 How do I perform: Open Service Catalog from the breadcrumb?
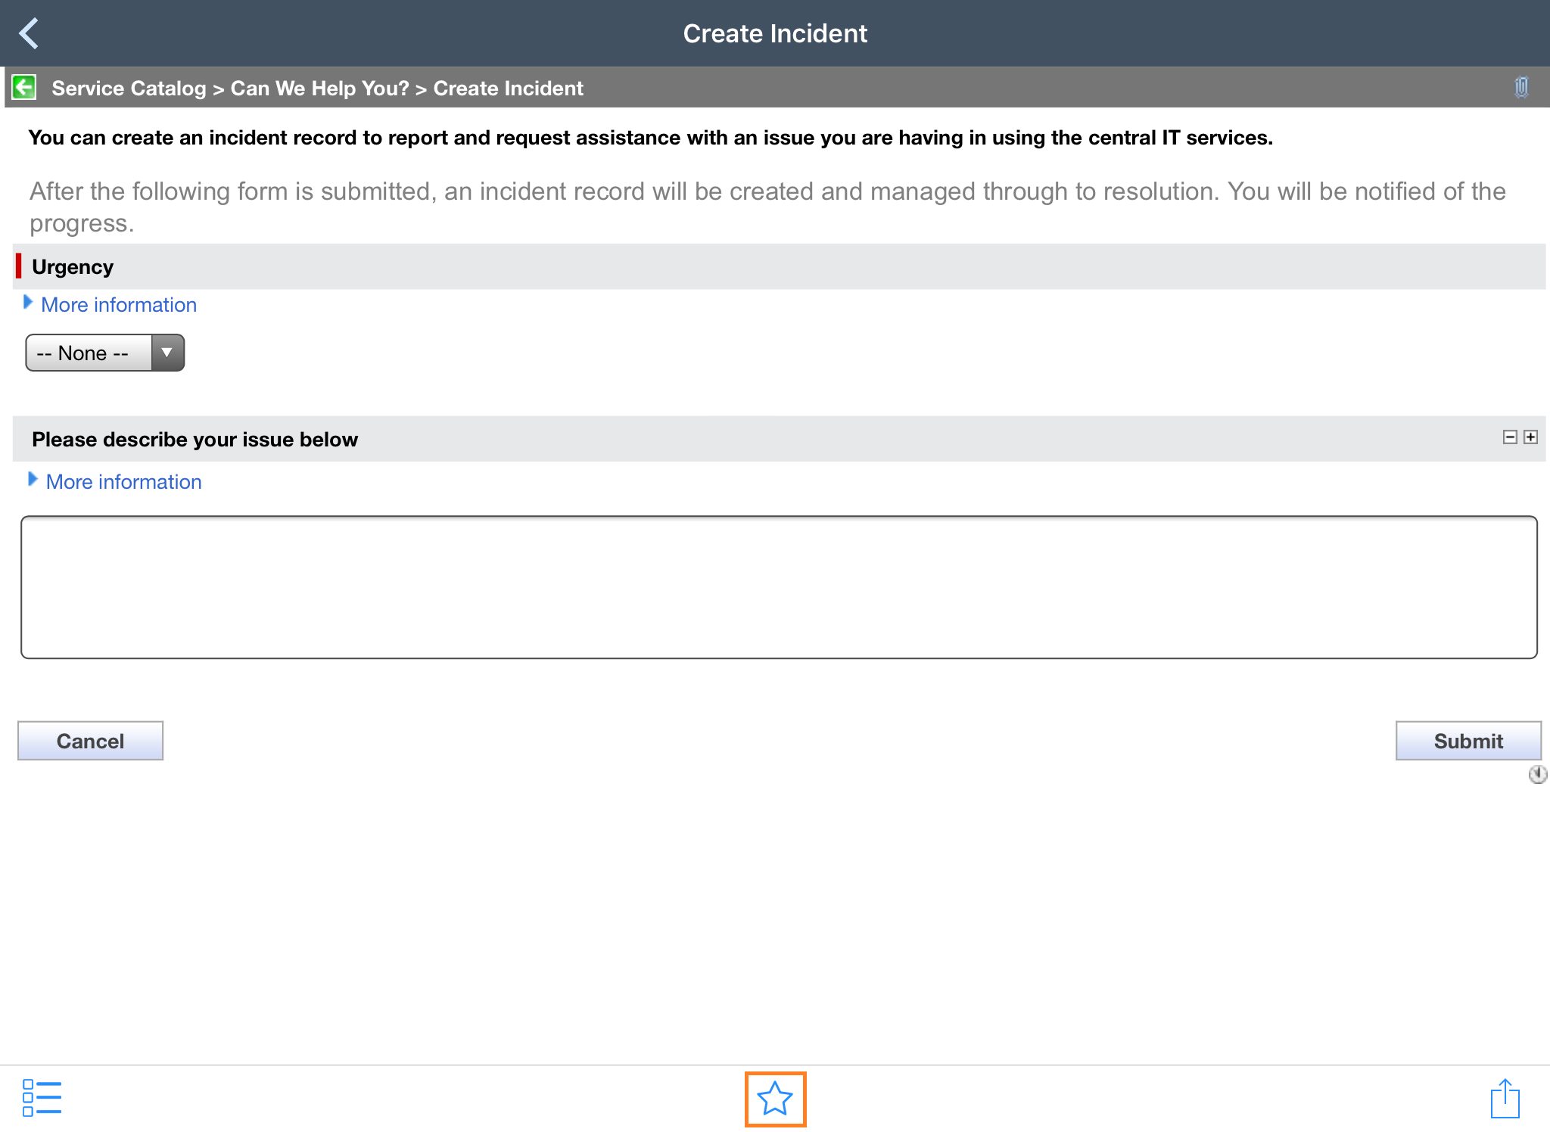pyautogui.click(x=129, y=88)
